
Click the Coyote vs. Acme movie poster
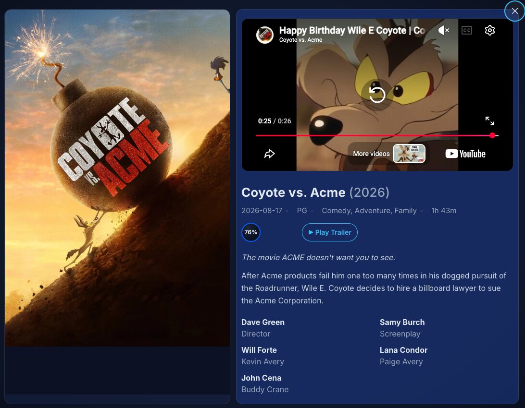pos(117,178)
